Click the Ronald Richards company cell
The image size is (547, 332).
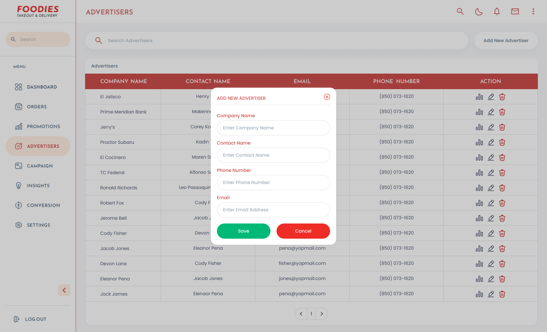tap(123, 188)
